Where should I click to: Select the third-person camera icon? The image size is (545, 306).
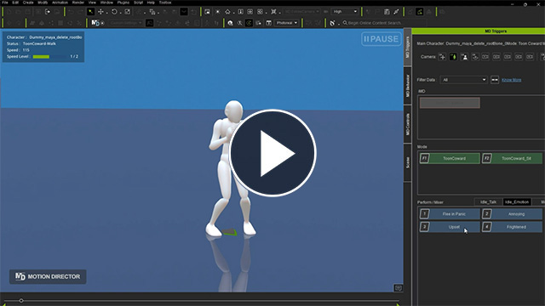pos(464,57)
